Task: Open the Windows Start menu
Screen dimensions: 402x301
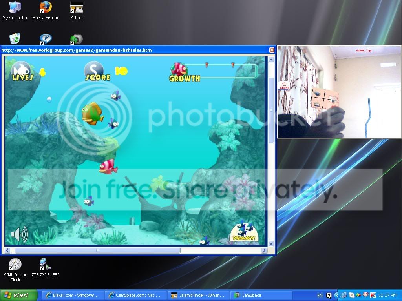Action: tap(19, 295)
